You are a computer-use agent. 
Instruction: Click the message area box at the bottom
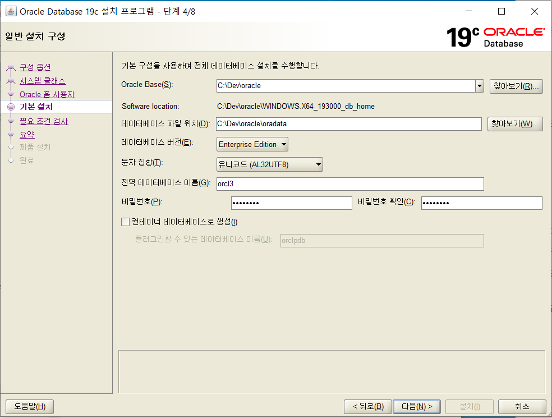[332, 371]
